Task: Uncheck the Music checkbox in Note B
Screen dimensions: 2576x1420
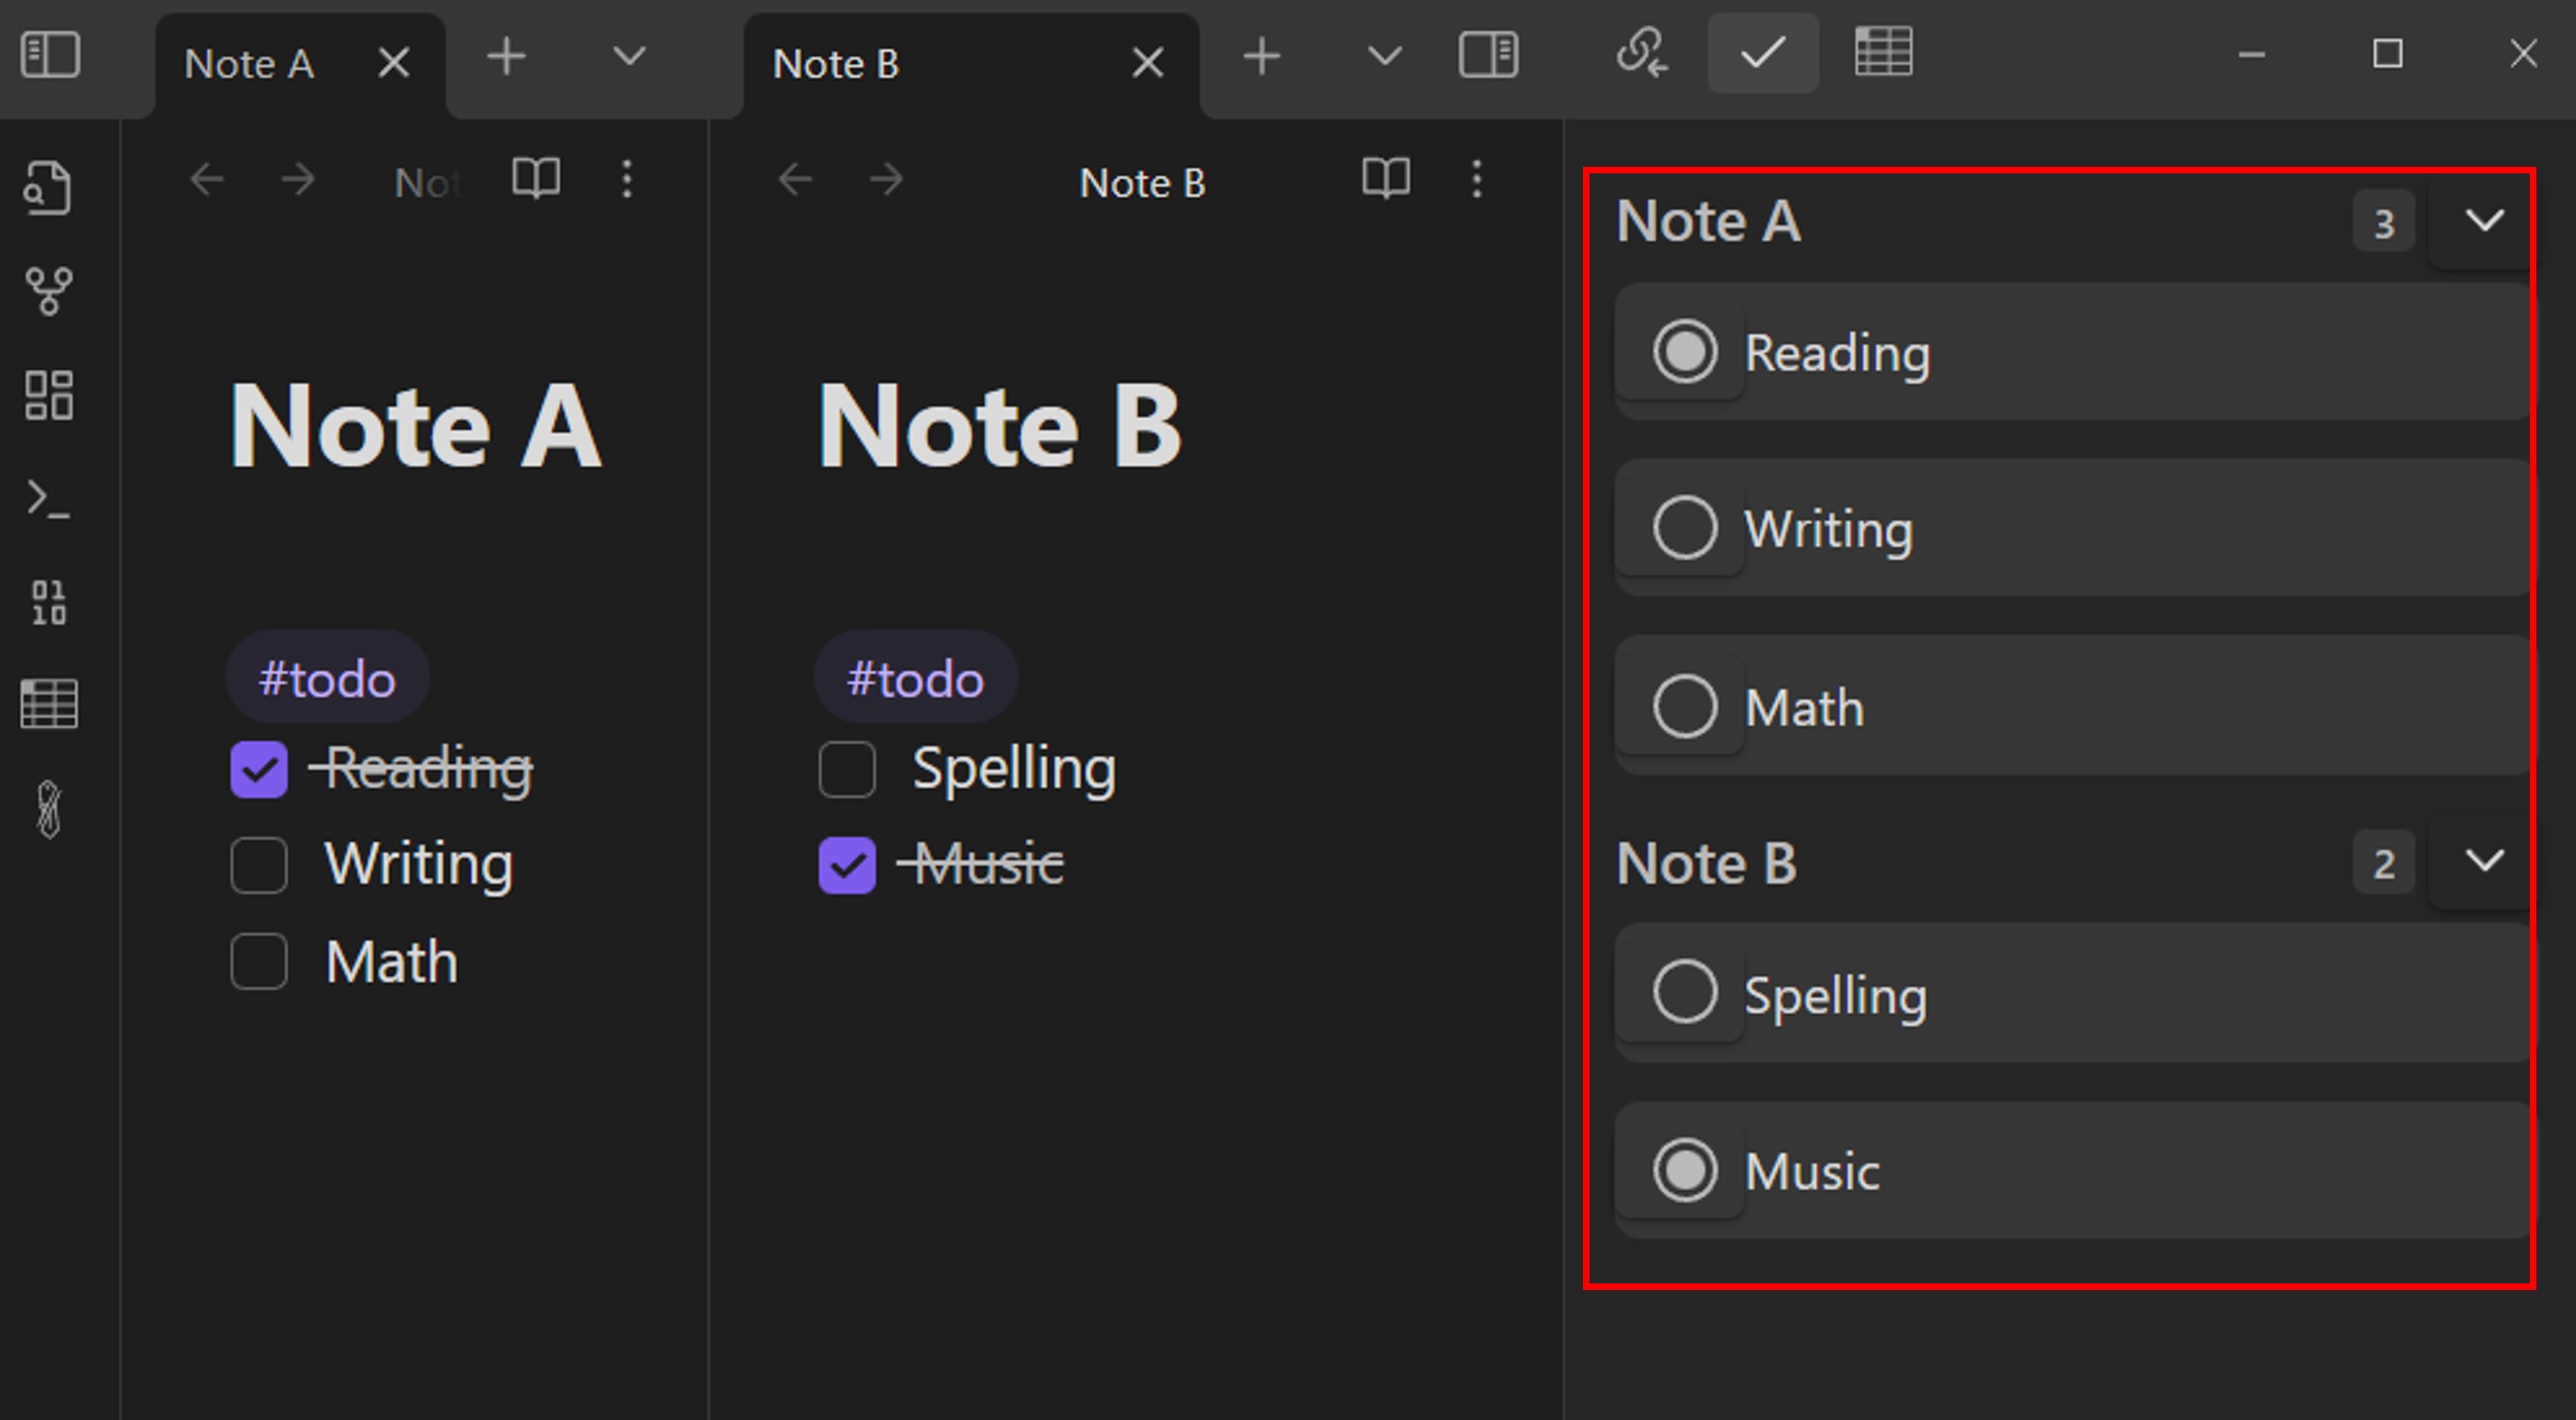Action: tap(847, 865)
